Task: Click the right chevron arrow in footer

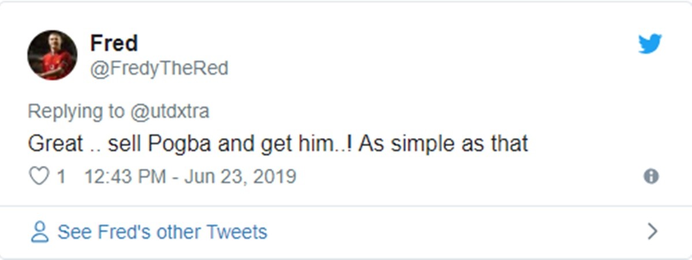Action: [652, 232]
